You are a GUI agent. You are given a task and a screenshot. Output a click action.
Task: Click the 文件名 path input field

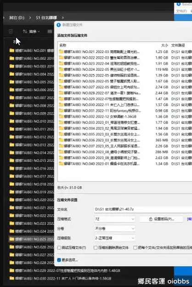tap(143, 209)
